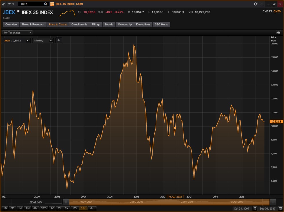Image resolution: width=284 pixels, height=212 pixels.
Task: Set range to 1D
Action: (5, 208)
